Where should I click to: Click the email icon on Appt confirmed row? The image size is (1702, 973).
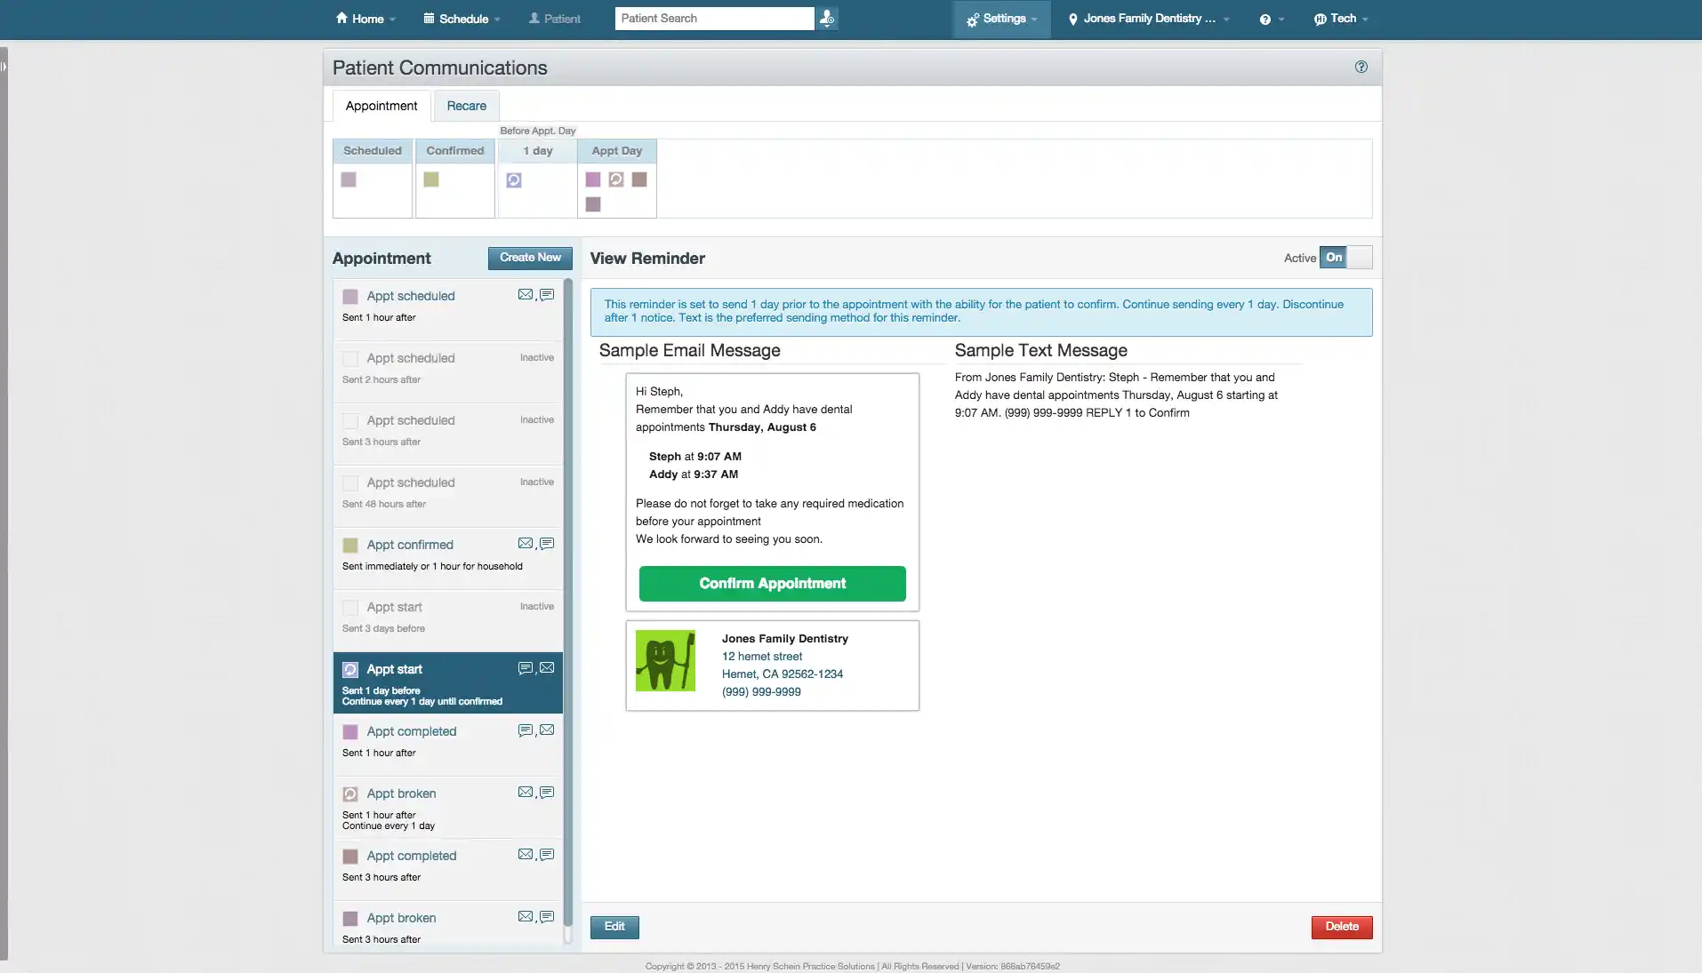pos(525,544)
